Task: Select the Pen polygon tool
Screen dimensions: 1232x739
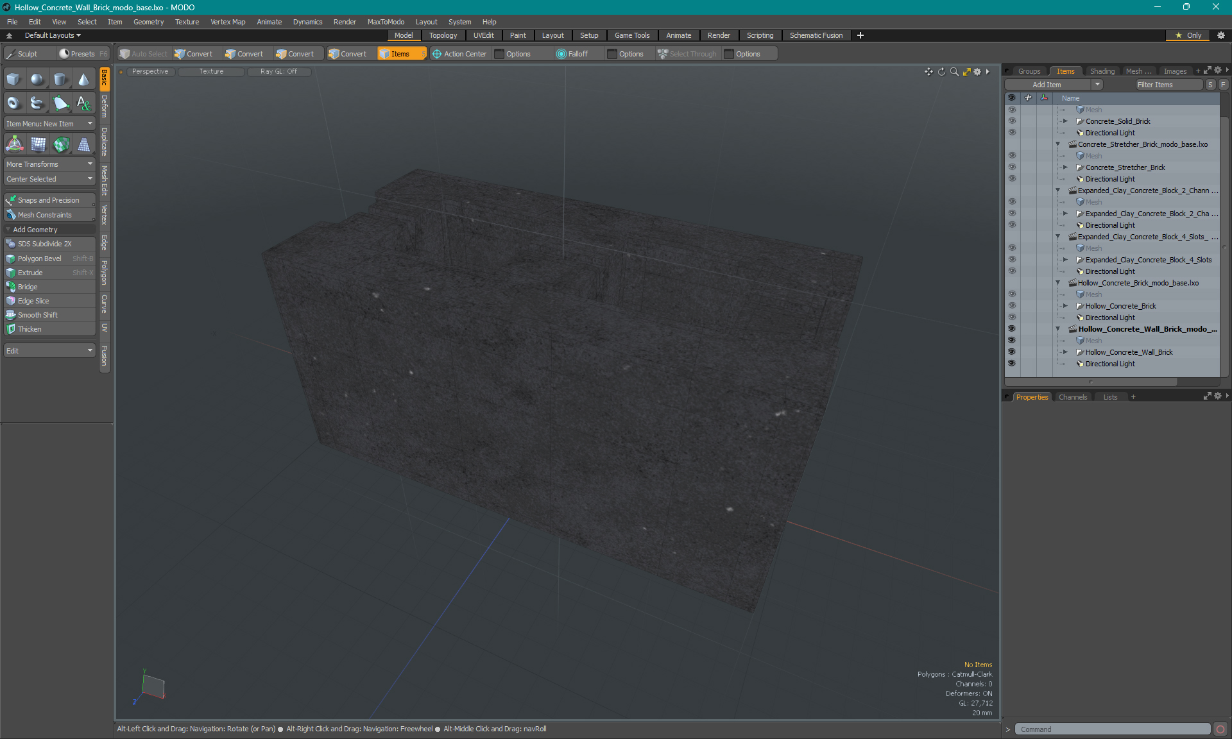Action: pos(60,103)
